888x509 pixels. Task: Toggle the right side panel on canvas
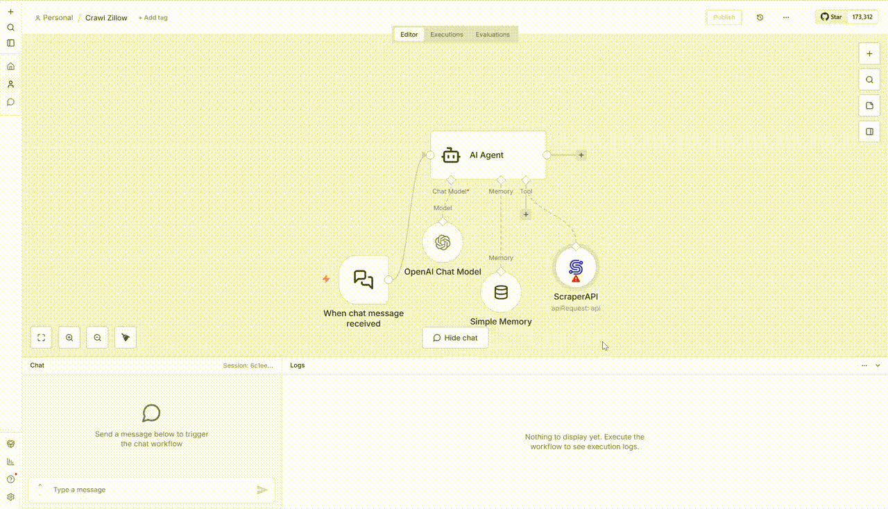coord(869,132)
